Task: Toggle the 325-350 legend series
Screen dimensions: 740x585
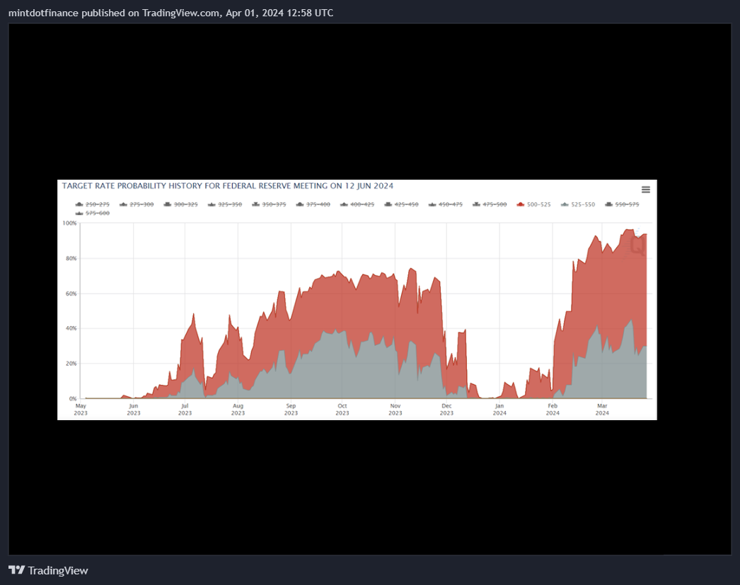Action: pyautogui.click(x=225, y=204)
